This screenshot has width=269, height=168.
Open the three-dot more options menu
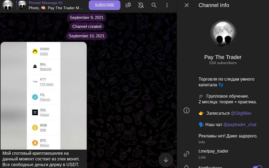[x=167, y=5]
